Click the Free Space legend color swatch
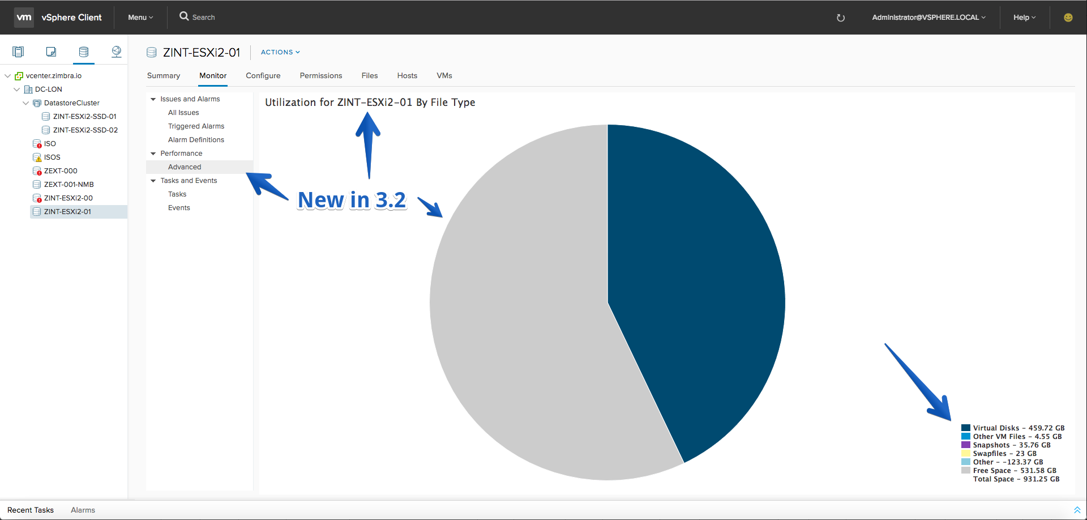Image resolution: width=1087 pixels, height=520 pixels. click(966, 471)
